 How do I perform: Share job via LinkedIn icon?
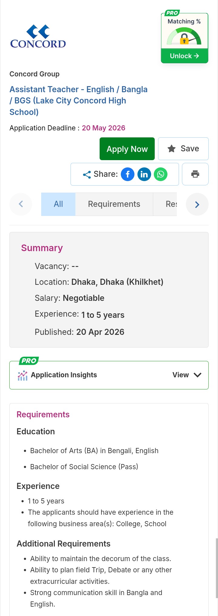(144, 174)
